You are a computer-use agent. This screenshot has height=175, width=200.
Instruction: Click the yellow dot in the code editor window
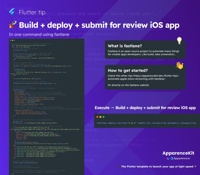pyautogui.click(x=12, y=40)
